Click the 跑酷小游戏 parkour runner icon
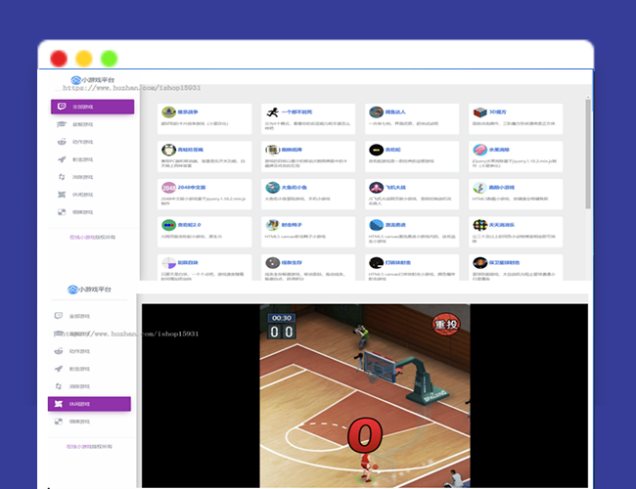The image size is (636, 489). (479, 188)
